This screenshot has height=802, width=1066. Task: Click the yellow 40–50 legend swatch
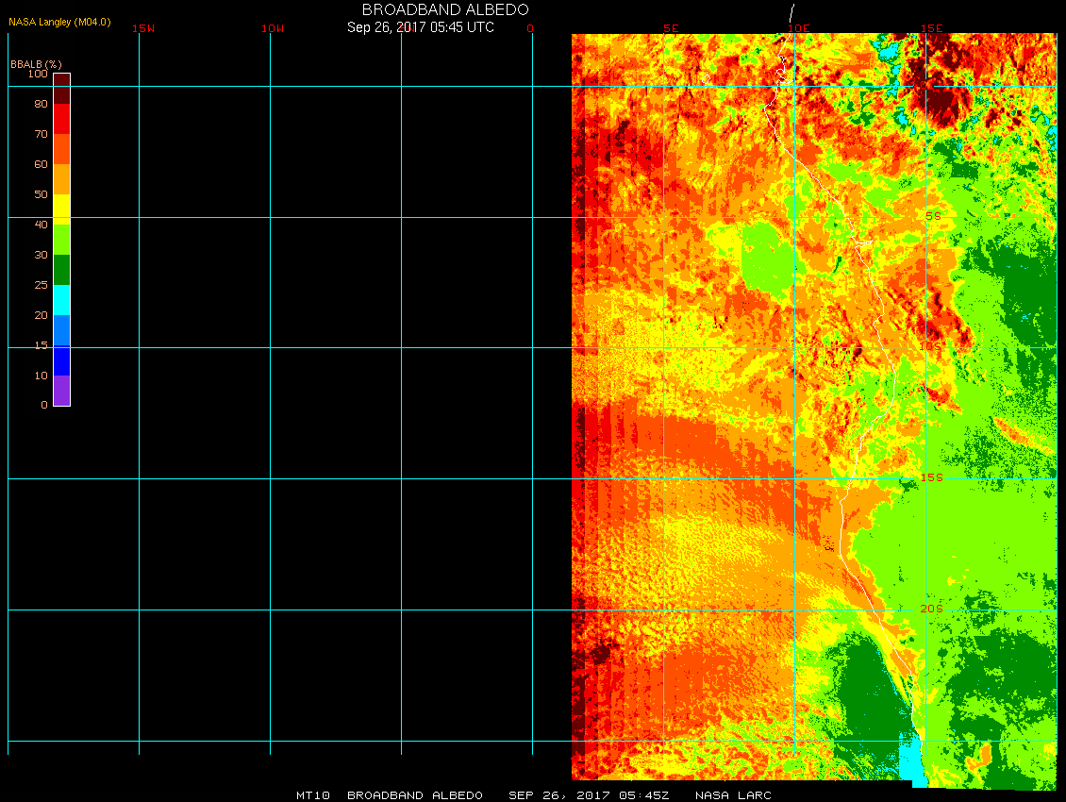[x=62, y=209]
